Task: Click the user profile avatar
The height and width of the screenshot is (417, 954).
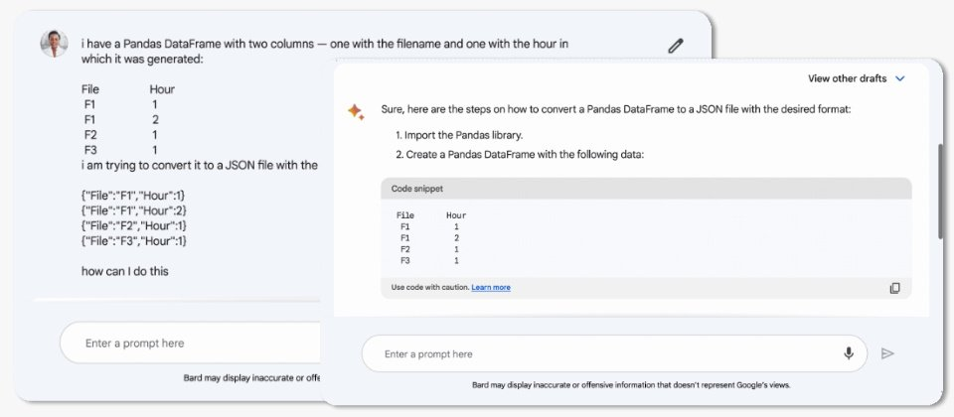Action: [x=54, y=44]
